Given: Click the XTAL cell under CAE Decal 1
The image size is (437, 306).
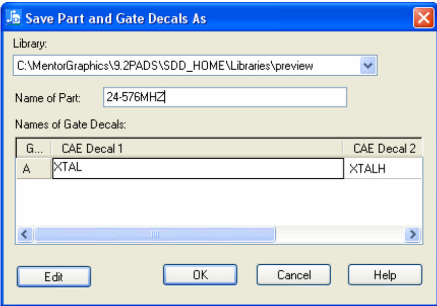Looking at the screenshot, I should coord(197,168).
